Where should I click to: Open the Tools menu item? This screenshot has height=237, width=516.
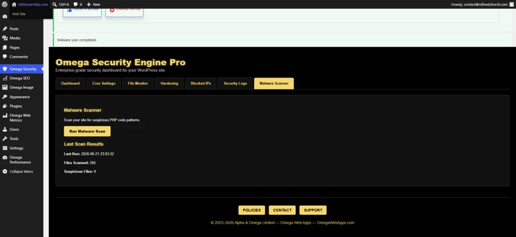22,139
